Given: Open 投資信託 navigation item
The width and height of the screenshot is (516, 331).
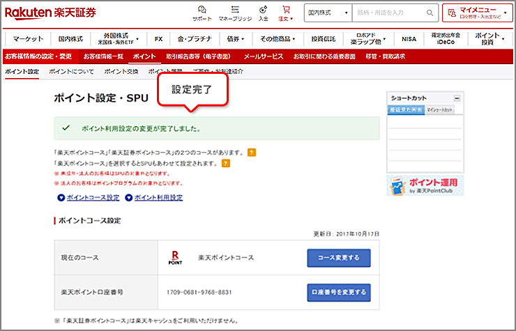Looking at the screenshot, I should (323, 39).
